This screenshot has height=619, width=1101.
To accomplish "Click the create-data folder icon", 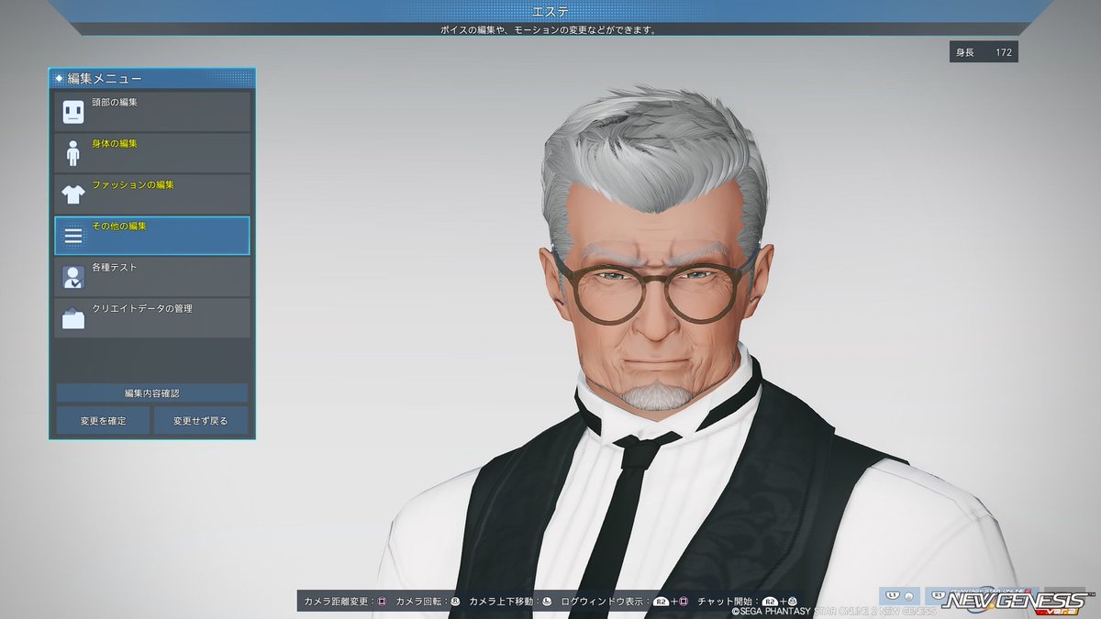I will coord(73,318).
